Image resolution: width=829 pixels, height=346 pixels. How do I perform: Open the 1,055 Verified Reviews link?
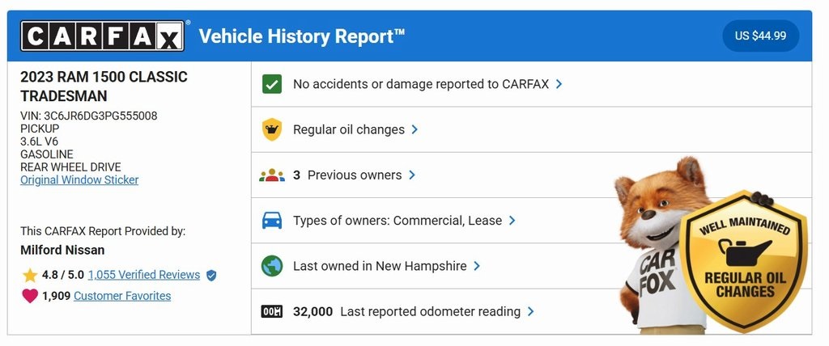pyautogui.click(x=144, y=275)
